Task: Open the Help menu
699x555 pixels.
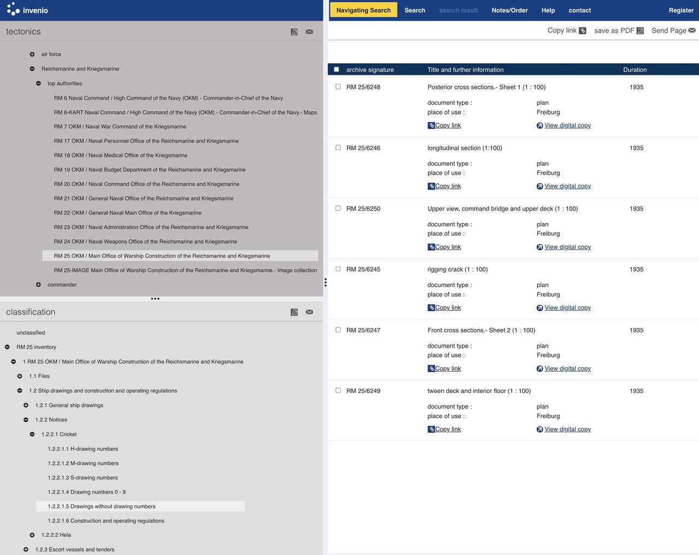Action: pos(548,10)
